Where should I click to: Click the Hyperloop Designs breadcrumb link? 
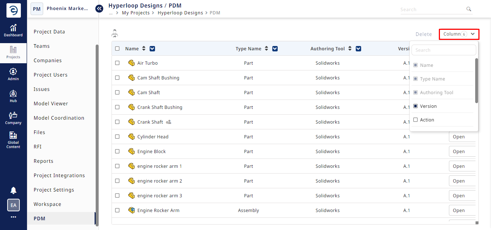pyautogui.click(x=180, y=13)
